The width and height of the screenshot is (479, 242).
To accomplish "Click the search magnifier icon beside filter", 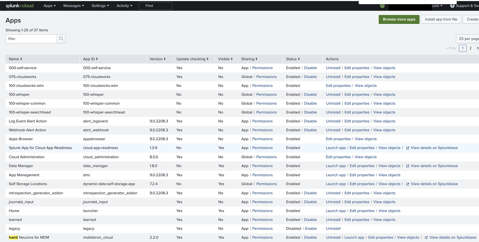I will point(61,39).
